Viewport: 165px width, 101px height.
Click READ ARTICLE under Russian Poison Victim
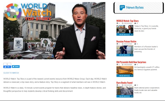pos(125,55)
